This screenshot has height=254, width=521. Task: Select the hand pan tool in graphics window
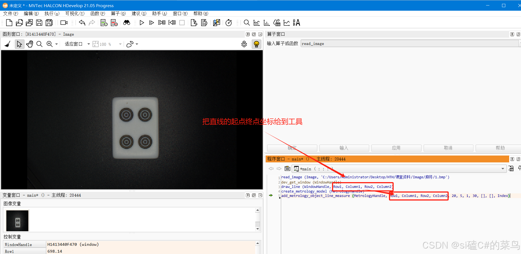[29, 44]
